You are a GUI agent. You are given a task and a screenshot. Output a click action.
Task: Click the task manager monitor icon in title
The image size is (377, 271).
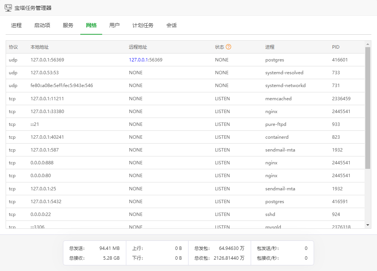tap(8, 8)
